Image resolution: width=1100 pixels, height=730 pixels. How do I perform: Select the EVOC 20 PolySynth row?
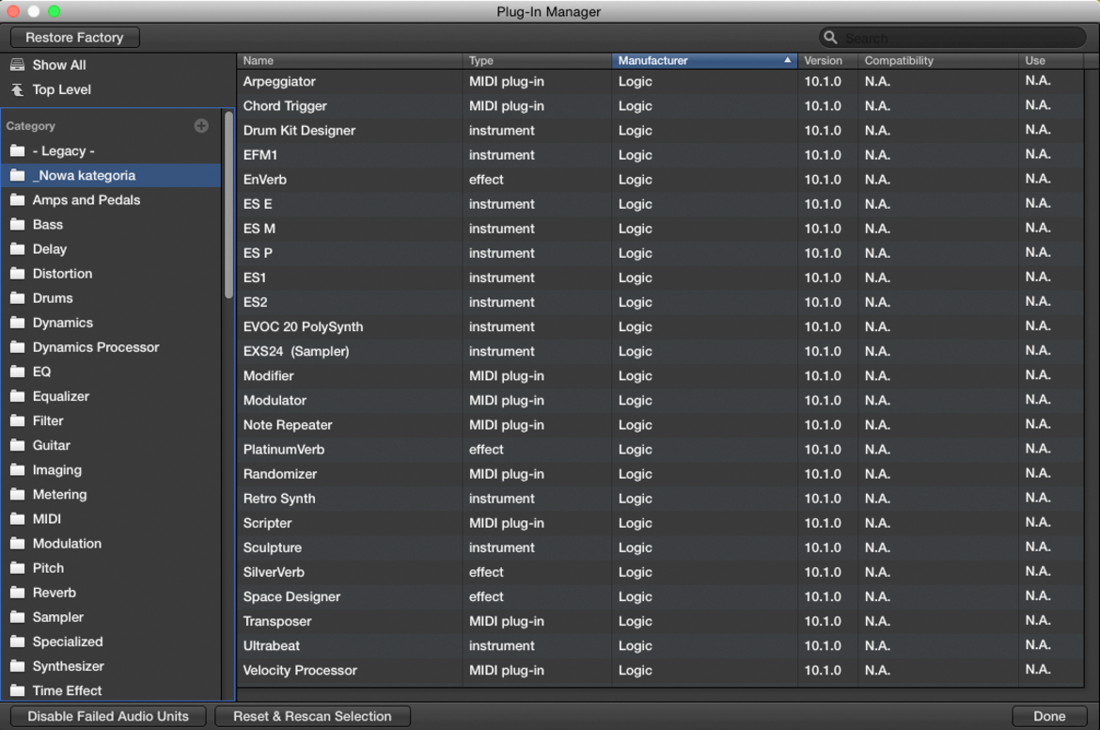tap(660, 327)
